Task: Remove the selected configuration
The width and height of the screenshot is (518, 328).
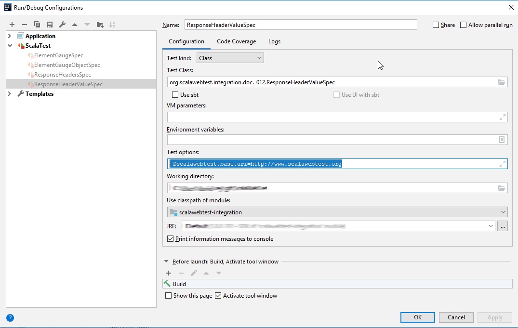Action: [25, 25]
